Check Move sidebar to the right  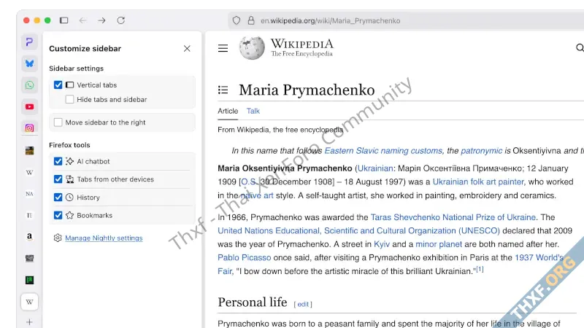click(58, 122)
